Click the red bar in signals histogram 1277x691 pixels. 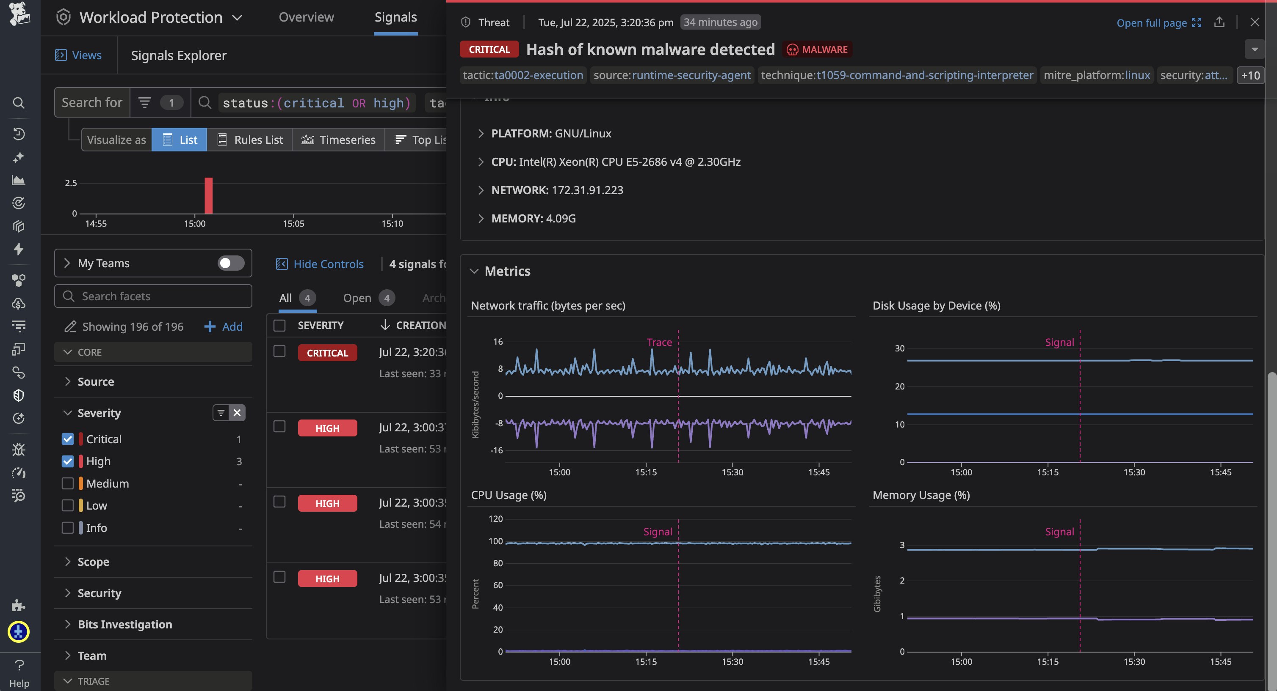tap(209, 195)
